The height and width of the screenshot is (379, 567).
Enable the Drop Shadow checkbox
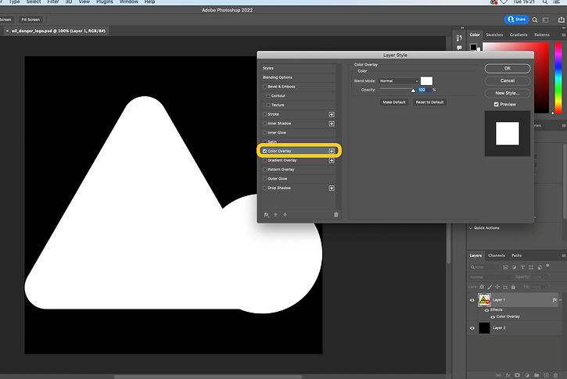(x=264, y=188)
